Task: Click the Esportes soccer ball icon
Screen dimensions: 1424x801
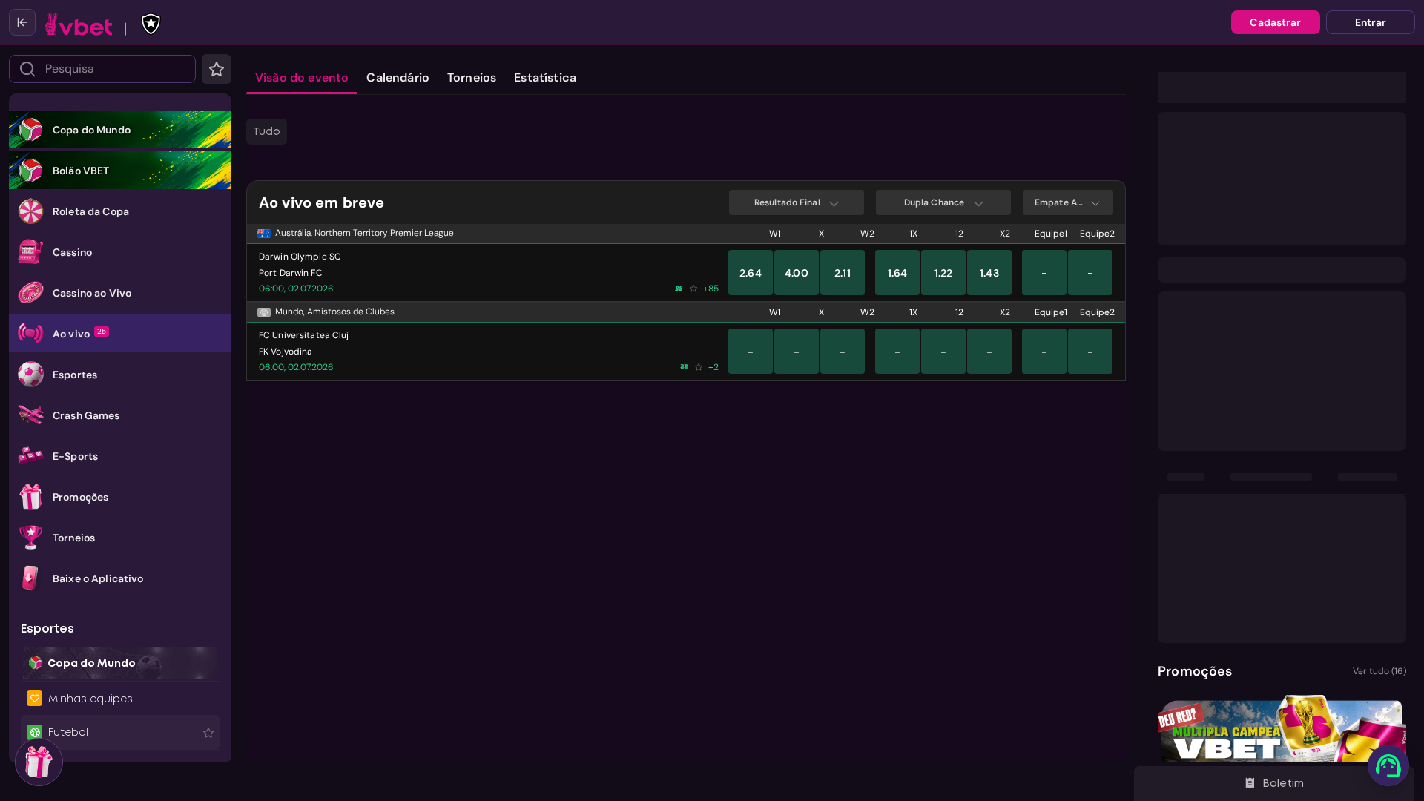Action: [x=30, y=375]
